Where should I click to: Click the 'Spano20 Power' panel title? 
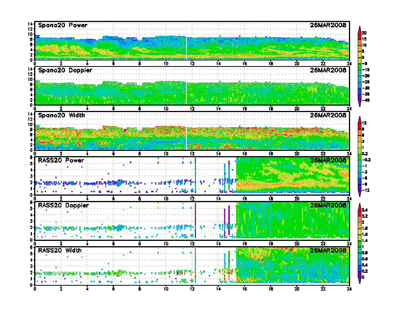tap(63, 25)
